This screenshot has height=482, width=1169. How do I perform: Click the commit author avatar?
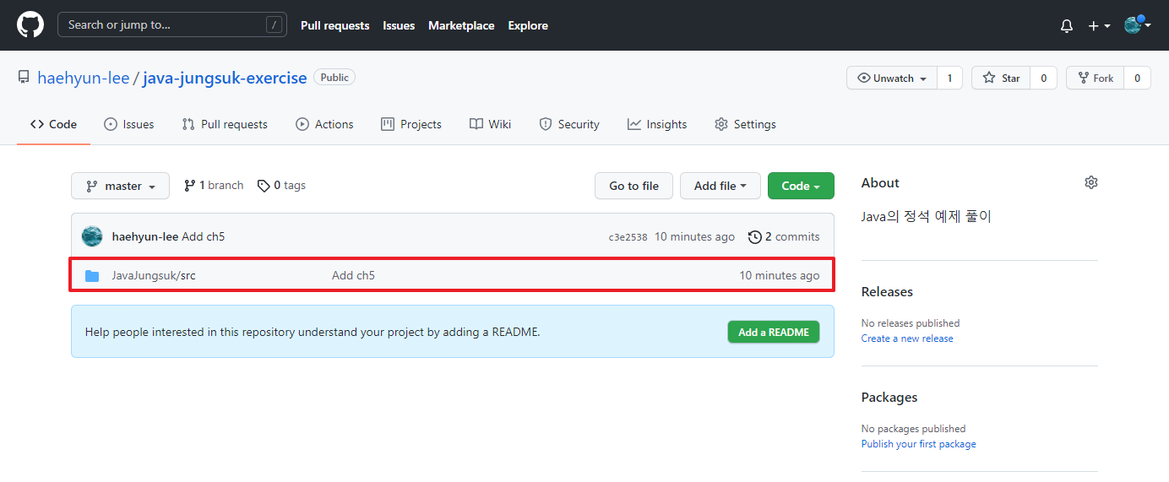[92, 236]
